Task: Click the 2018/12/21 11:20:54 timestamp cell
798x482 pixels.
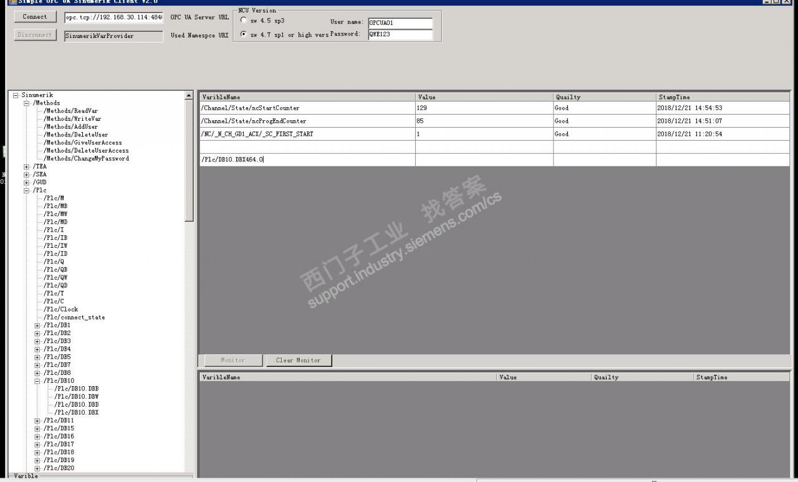Action: (x=723, y=134)
